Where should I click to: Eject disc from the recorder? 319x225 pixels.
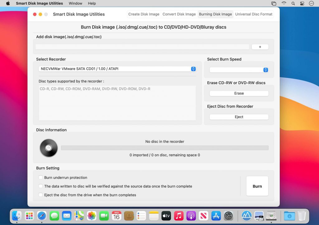239,117
